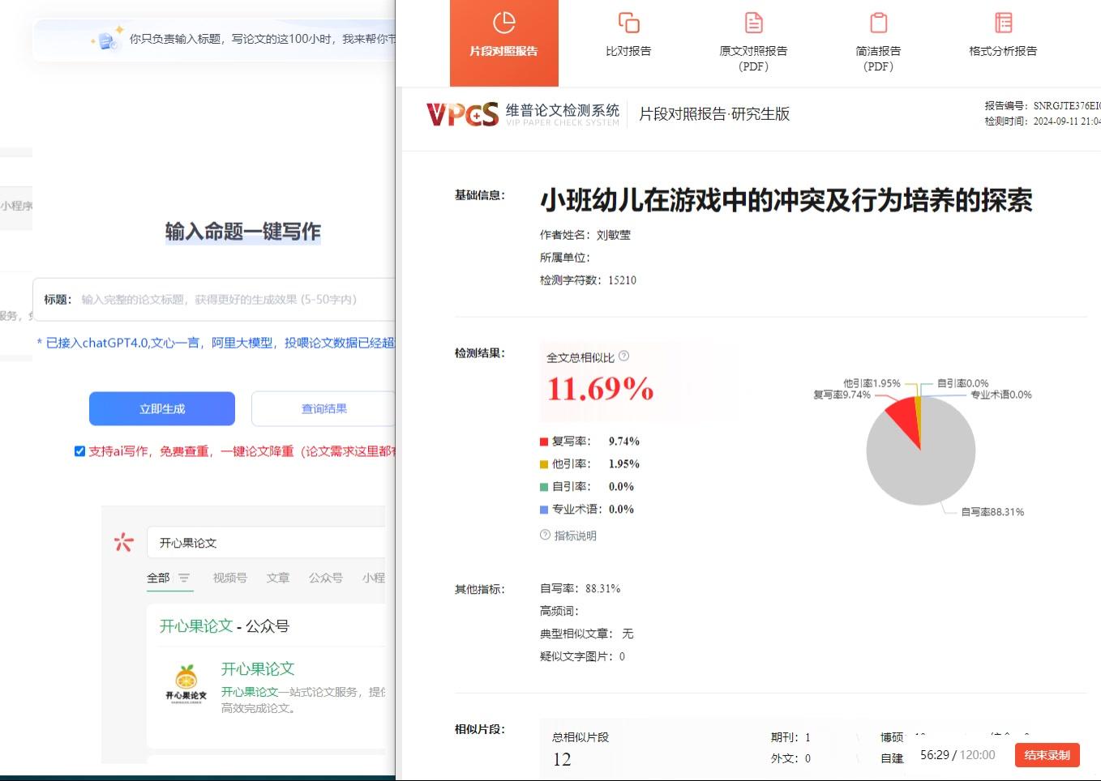
Task: Click the yellow 他引率 legend square
Action: [544, 464]
